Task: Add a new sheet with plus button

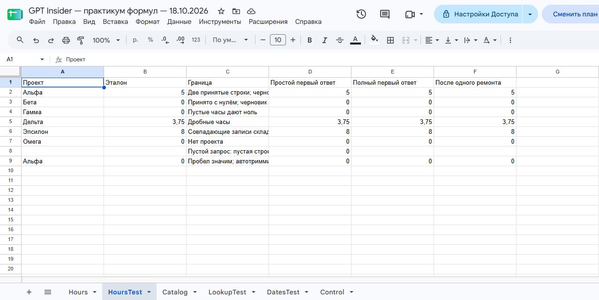Action: click(29, 292)
